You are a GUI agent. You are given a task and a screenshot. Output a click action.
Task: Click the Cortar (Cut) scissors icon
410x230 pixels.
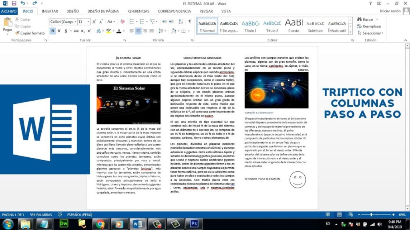point(18,19)
